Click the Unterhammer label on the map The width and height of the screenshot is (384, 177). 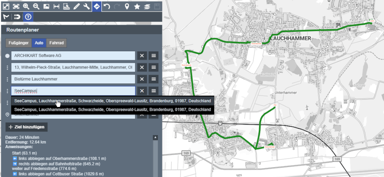coord(286,93)
